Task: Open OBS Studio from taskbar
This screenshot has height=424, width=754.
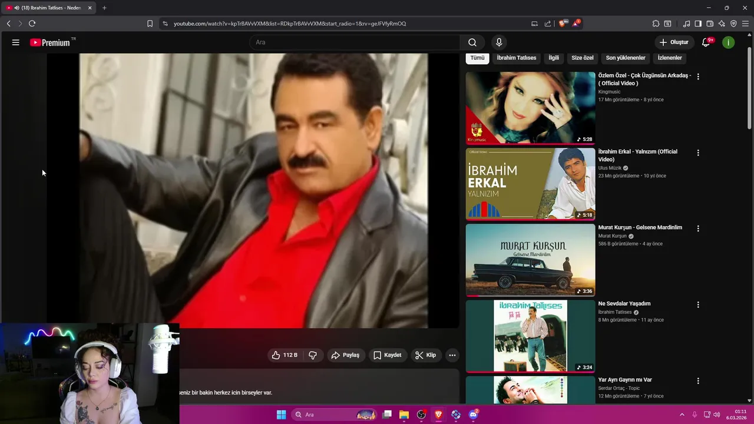Action: click(x=421, y=415)
